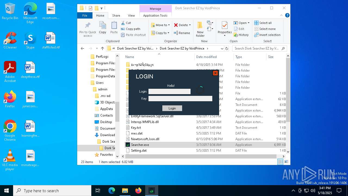Click Paste shortcut command
Viewport: 348px width, 196px height.
[133, 35]
